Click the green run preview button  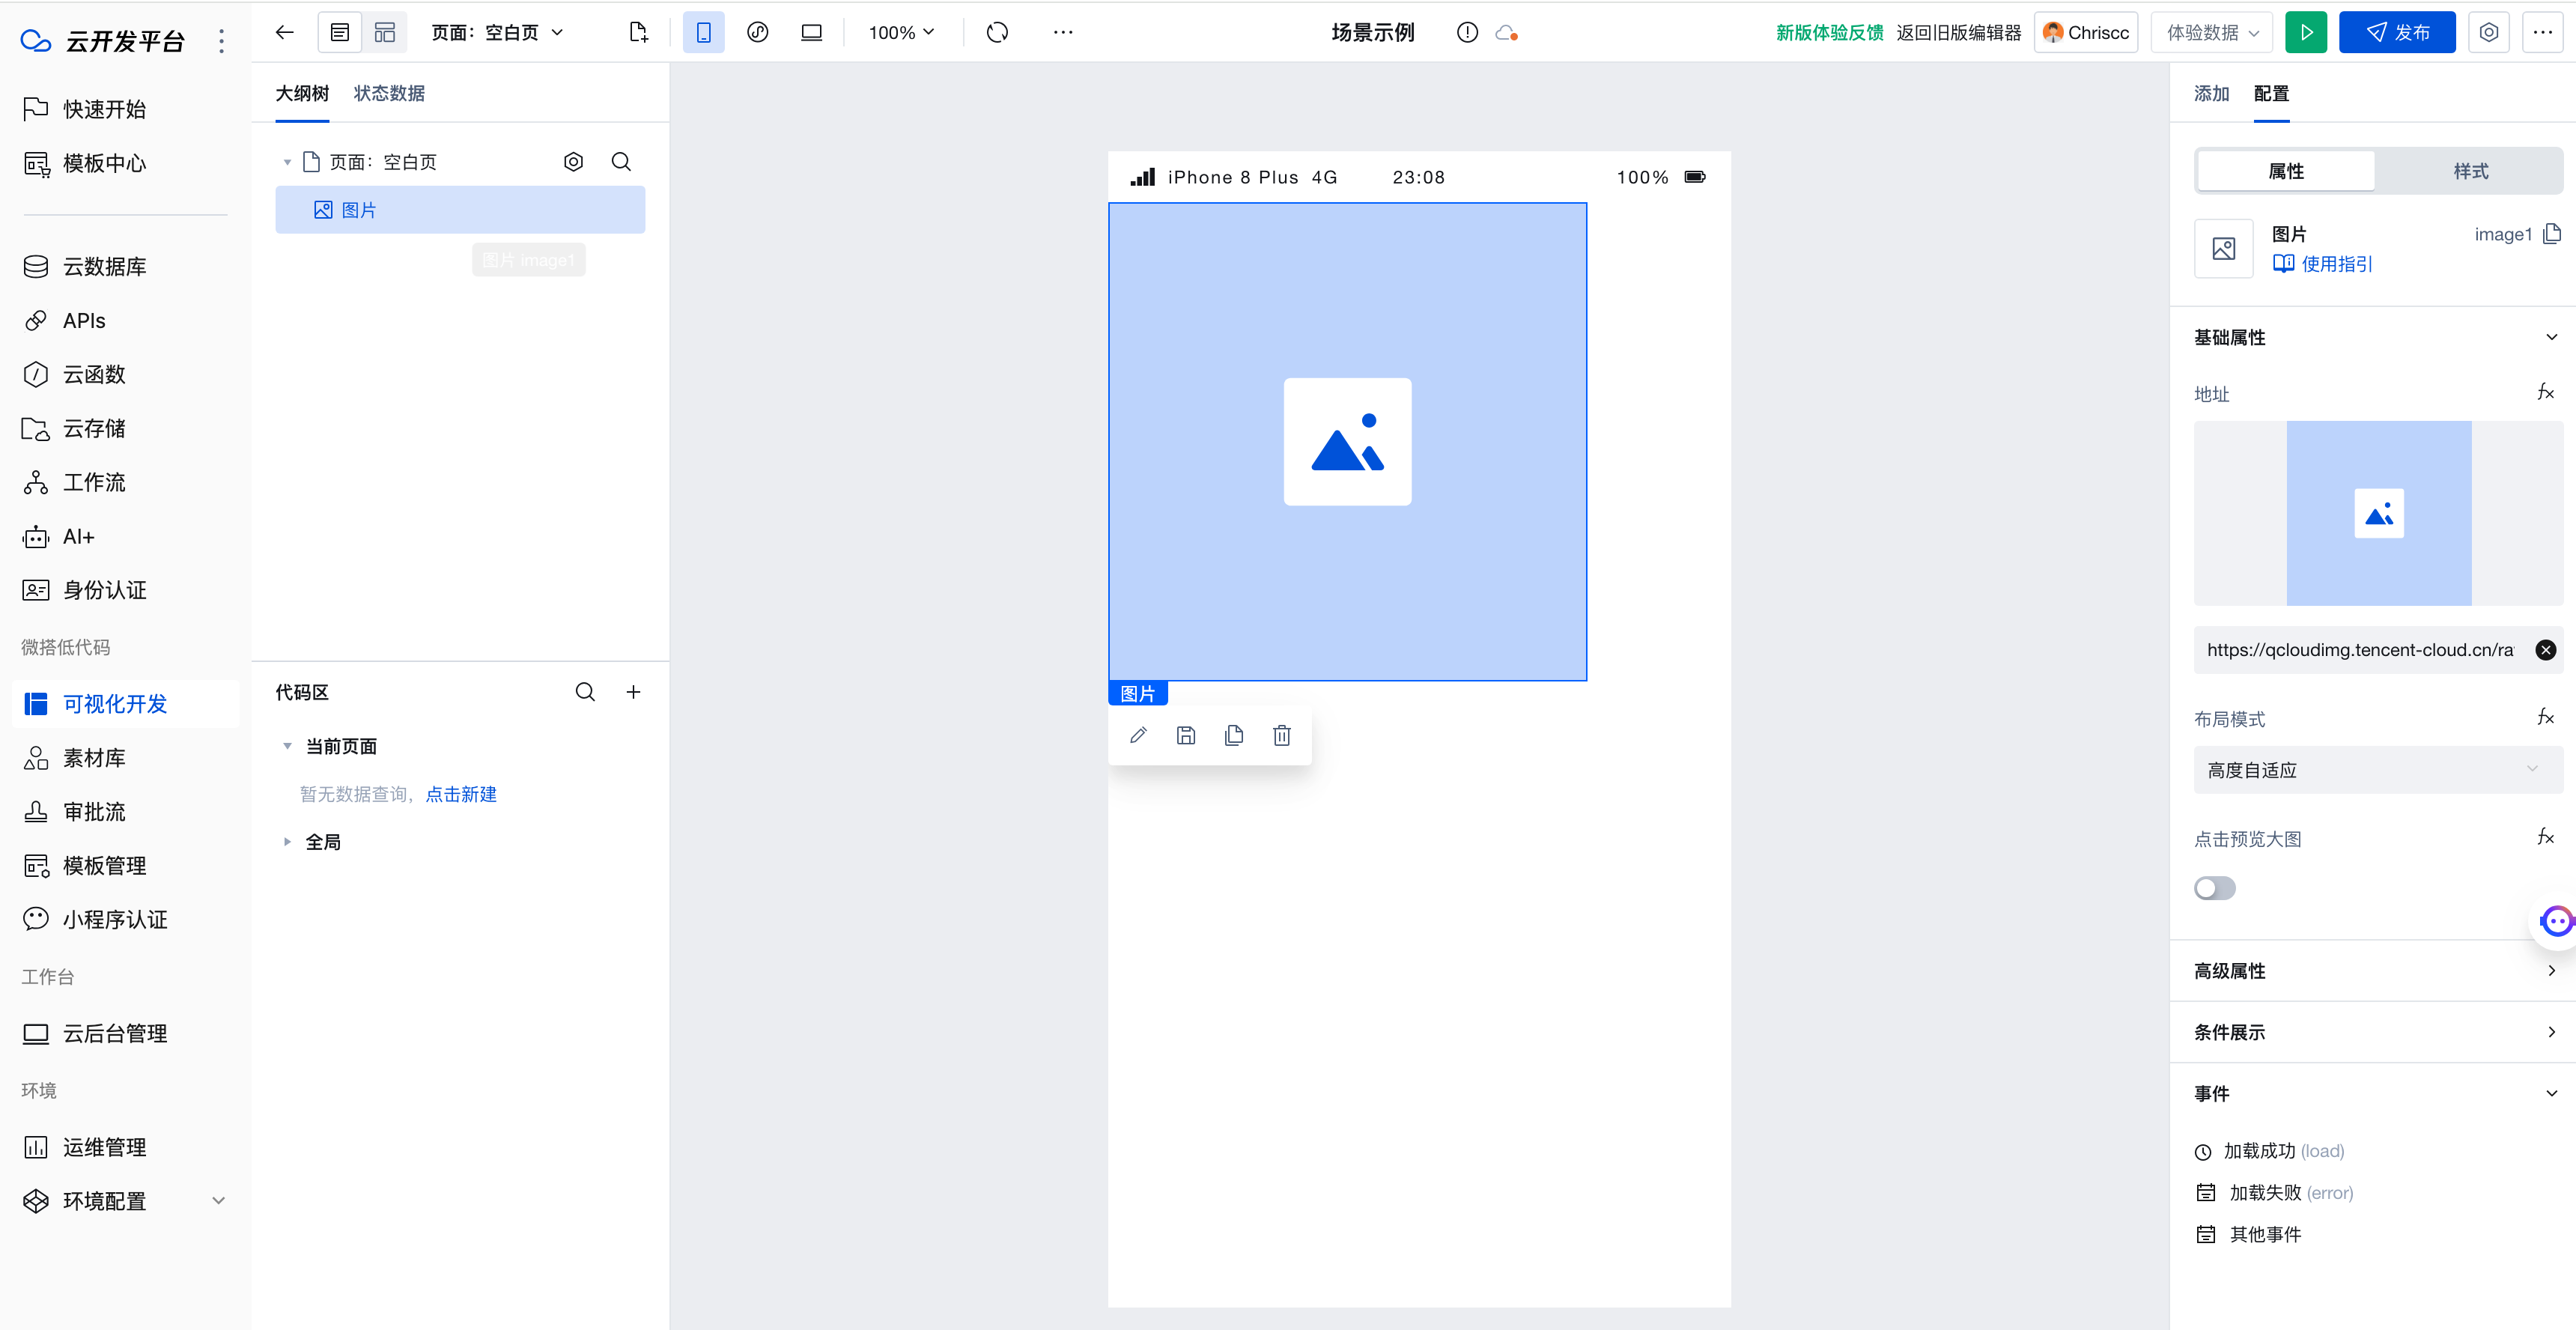click(2306, 33)
